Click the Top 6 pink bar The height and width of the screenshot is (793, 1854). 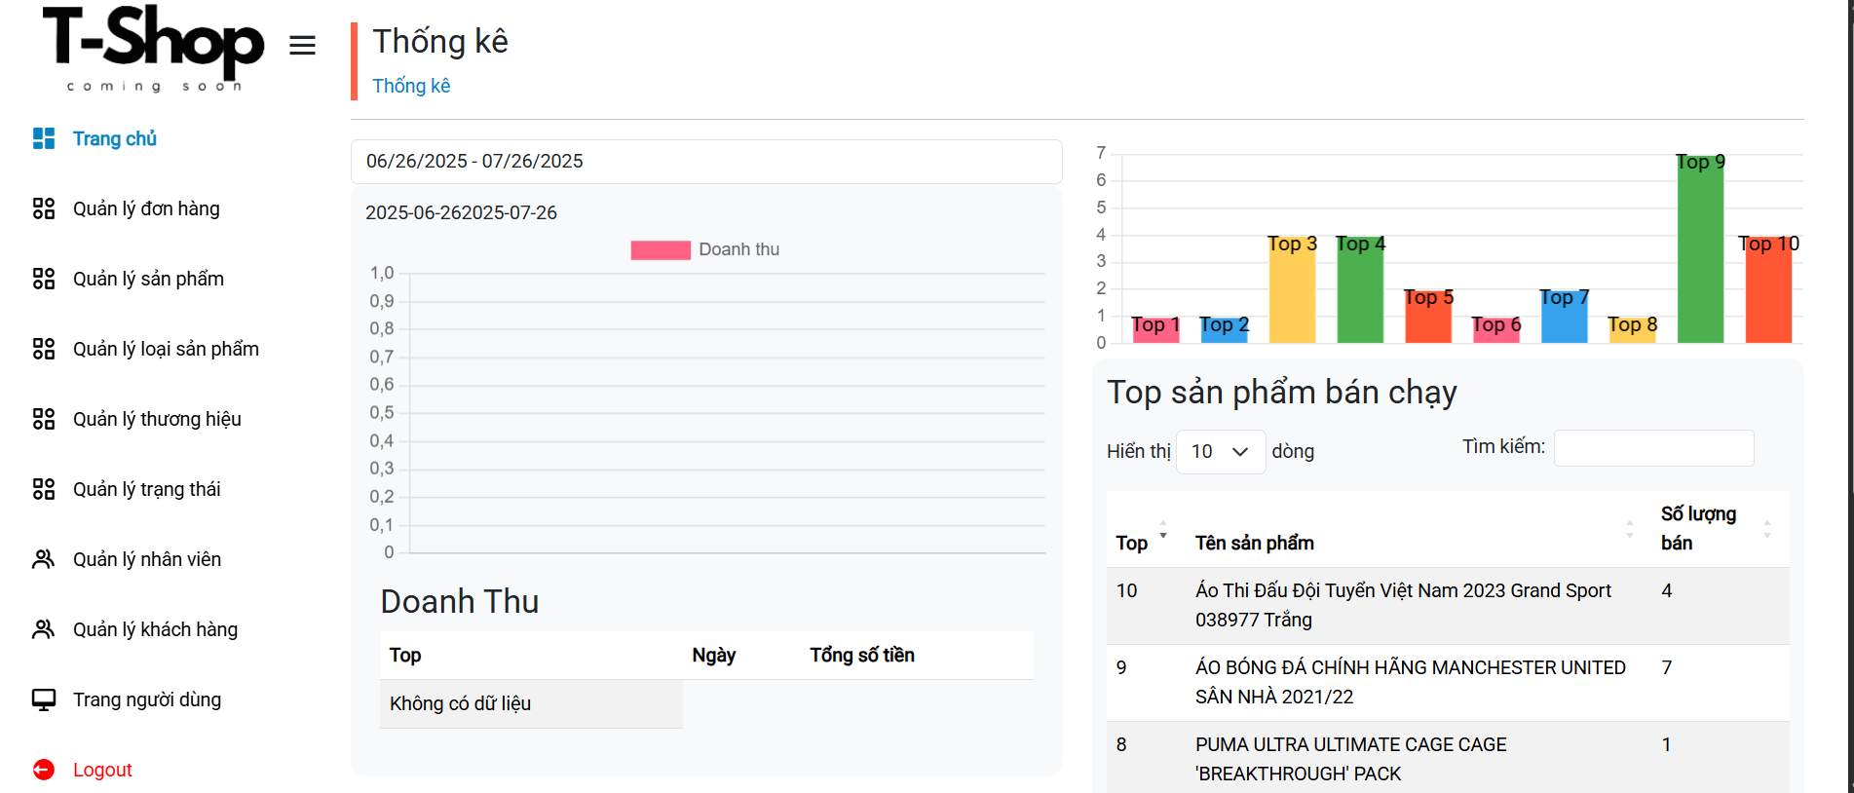(1496, 329)
